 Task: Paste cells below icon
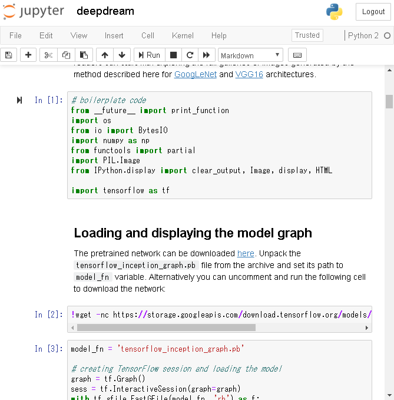point(84,55)
